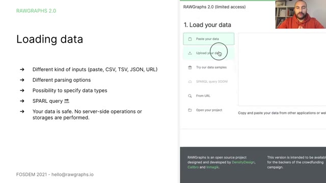Click the 'Loading data' slide title
The image size is (326, 183).
tap(50, 39)
